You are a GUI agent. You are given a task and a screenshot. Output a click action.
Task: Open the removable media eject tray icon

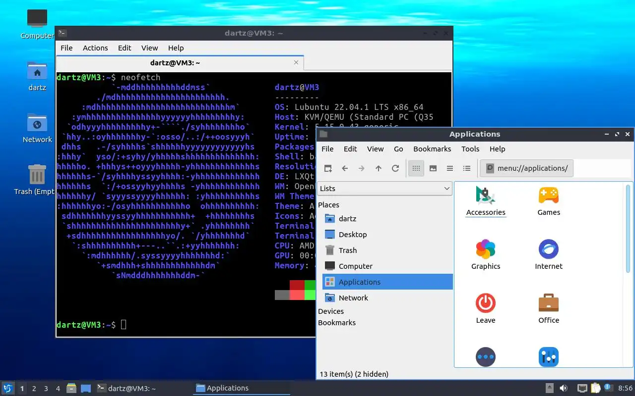click(x=550, y=388)
